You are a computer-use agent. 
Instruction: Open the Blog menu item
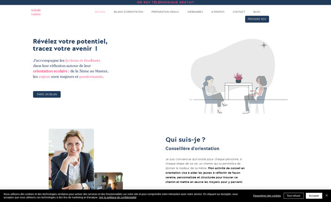click(x=257, y=12)
